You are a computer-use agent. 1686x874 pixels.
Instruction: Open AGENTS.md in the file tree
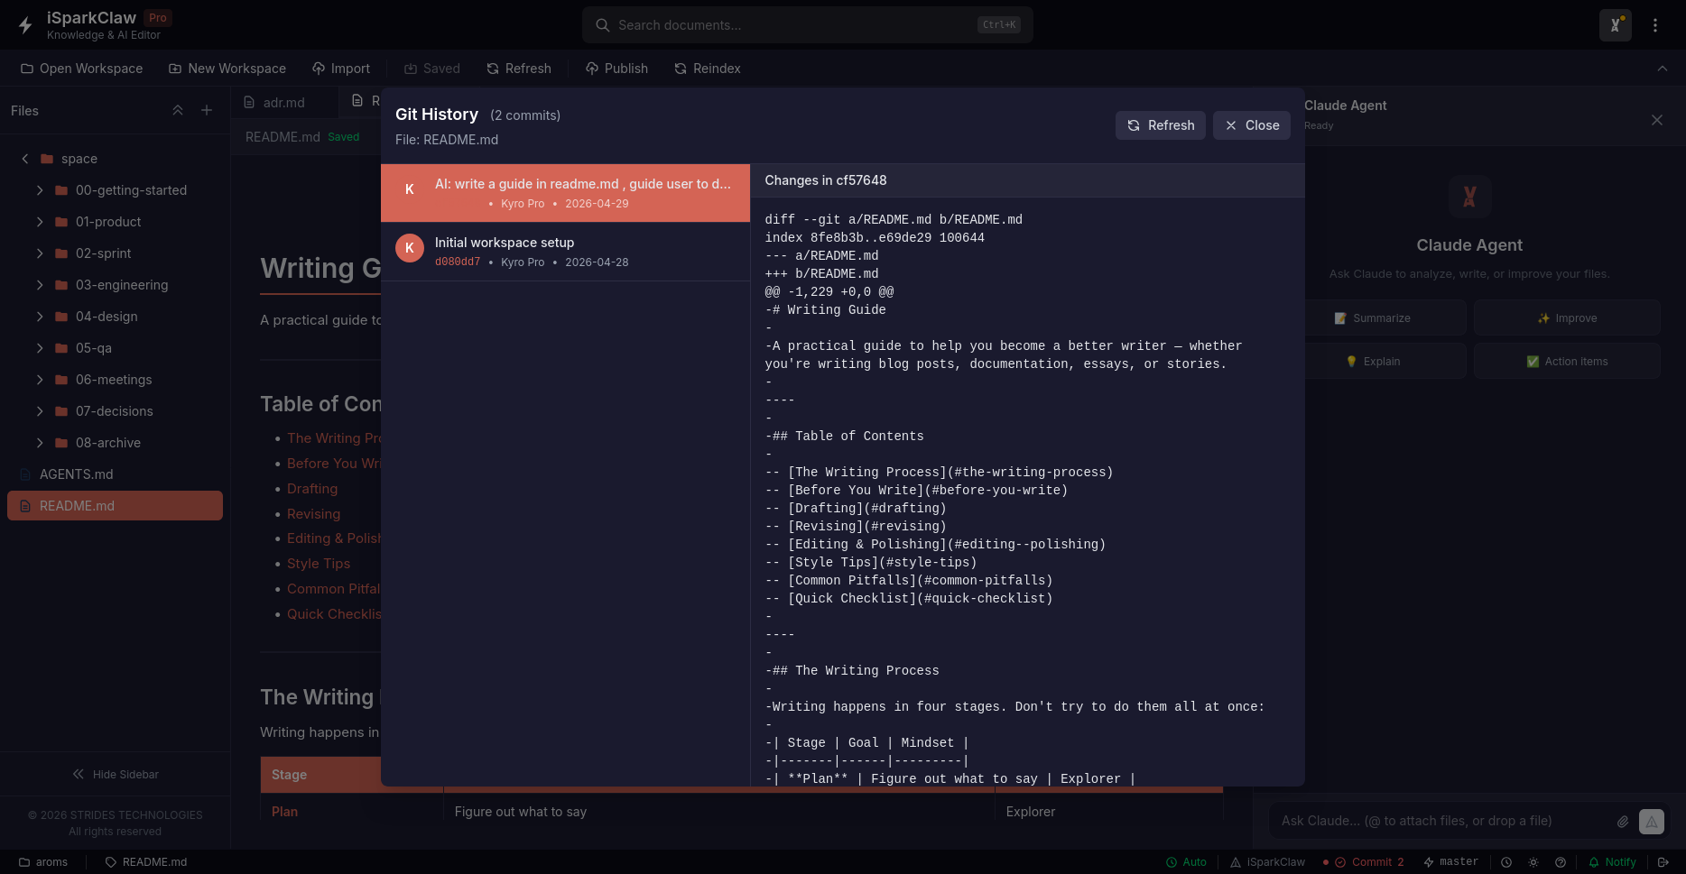115,474
